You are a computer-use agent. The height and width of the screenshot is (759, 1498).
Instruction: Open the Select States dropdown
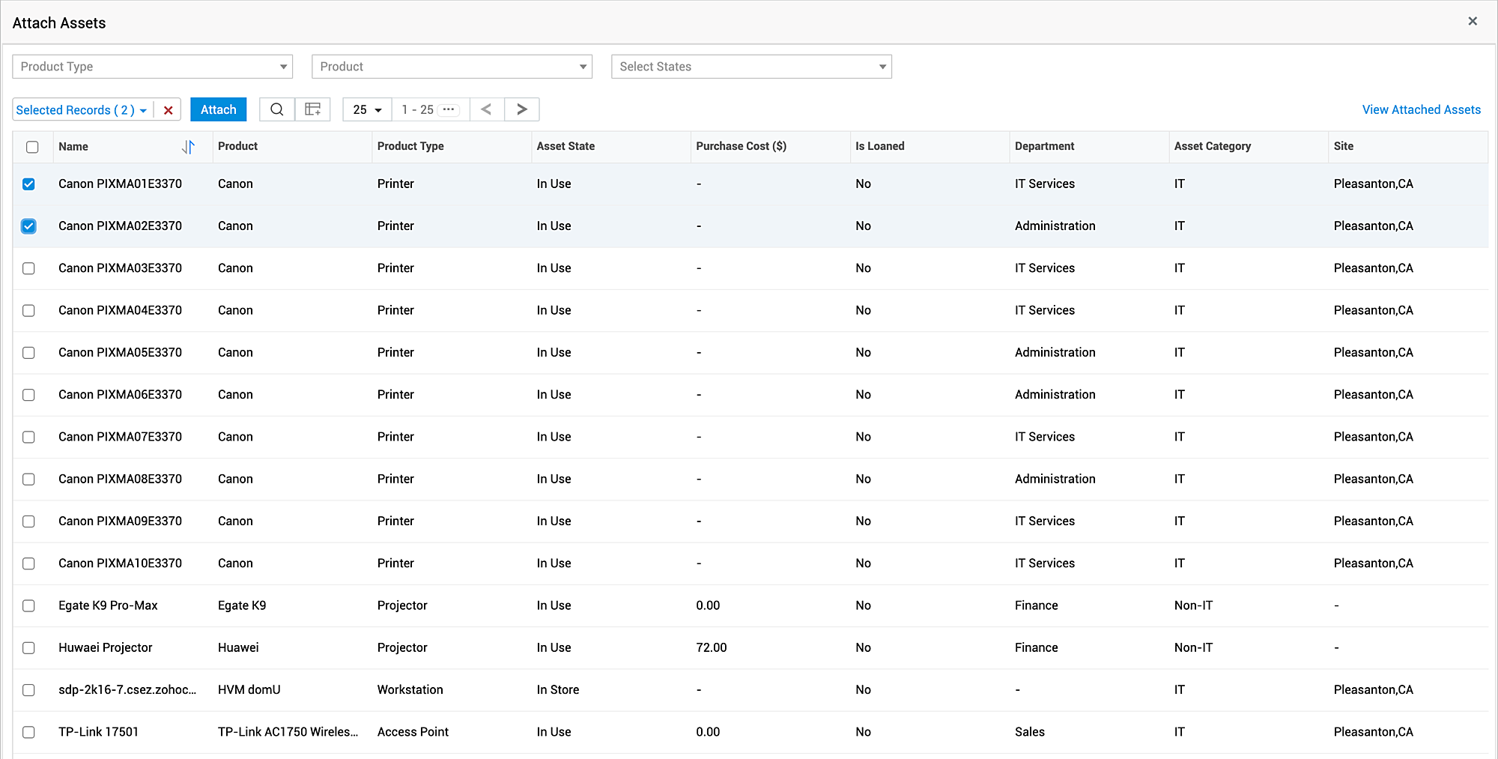(751, 67)
